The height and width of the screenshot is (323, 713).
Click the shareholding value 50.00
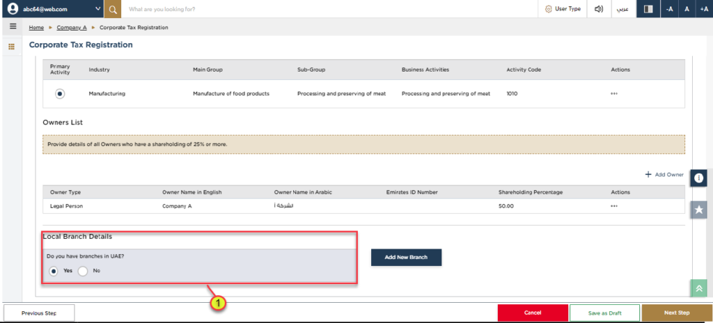(506, 206)
